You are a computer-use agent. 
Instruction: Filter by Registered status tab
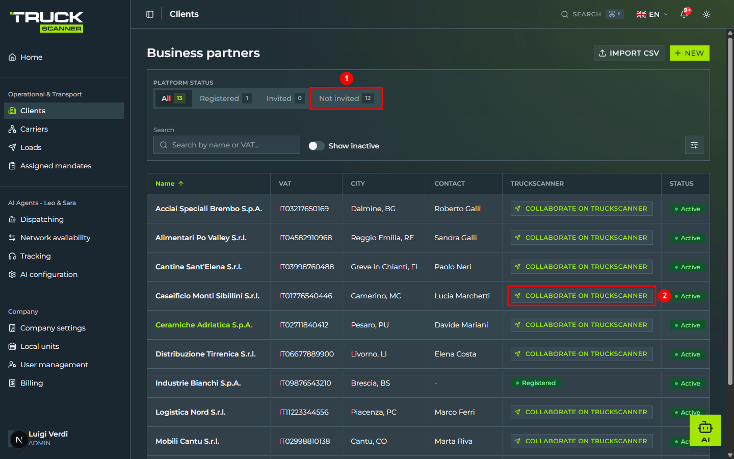pos(225,98)
